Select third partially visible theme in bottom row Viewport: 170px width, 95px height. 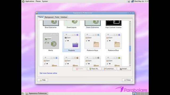click(x=93, y=61)
